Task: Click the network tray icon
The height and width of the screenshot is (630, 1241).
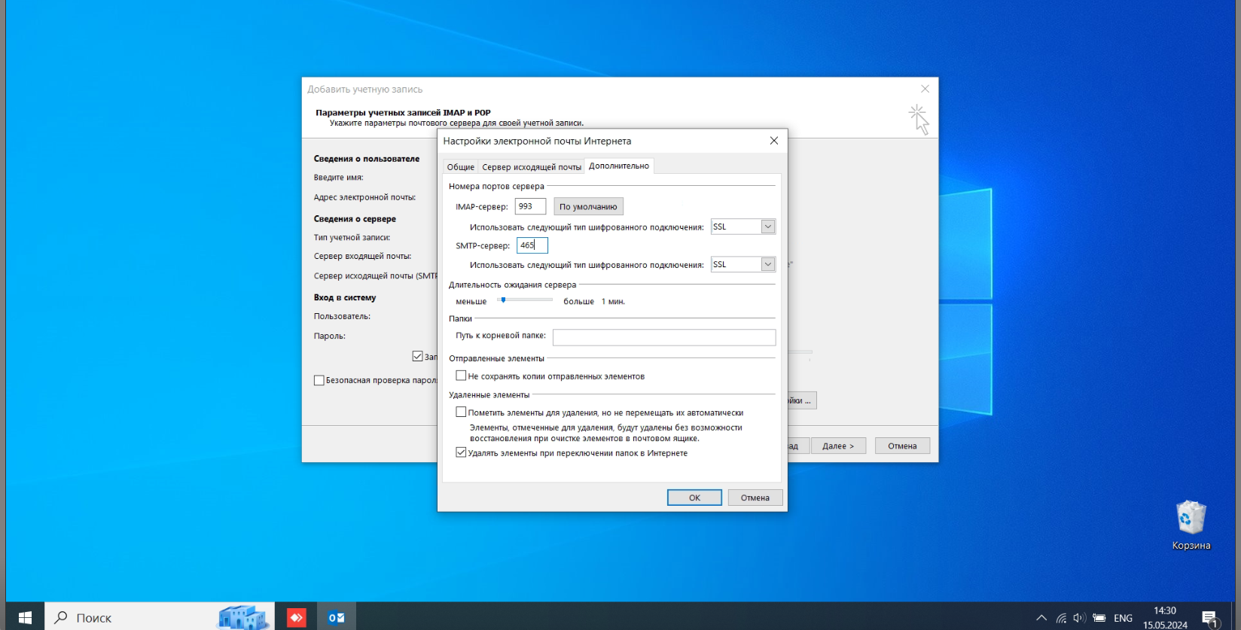Action: [x=1060, y=618]
